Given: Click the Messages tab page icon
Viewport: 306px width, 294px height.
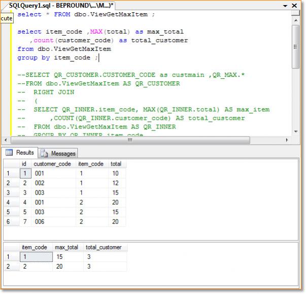Looking at the screenshot, I should (44, 153).
